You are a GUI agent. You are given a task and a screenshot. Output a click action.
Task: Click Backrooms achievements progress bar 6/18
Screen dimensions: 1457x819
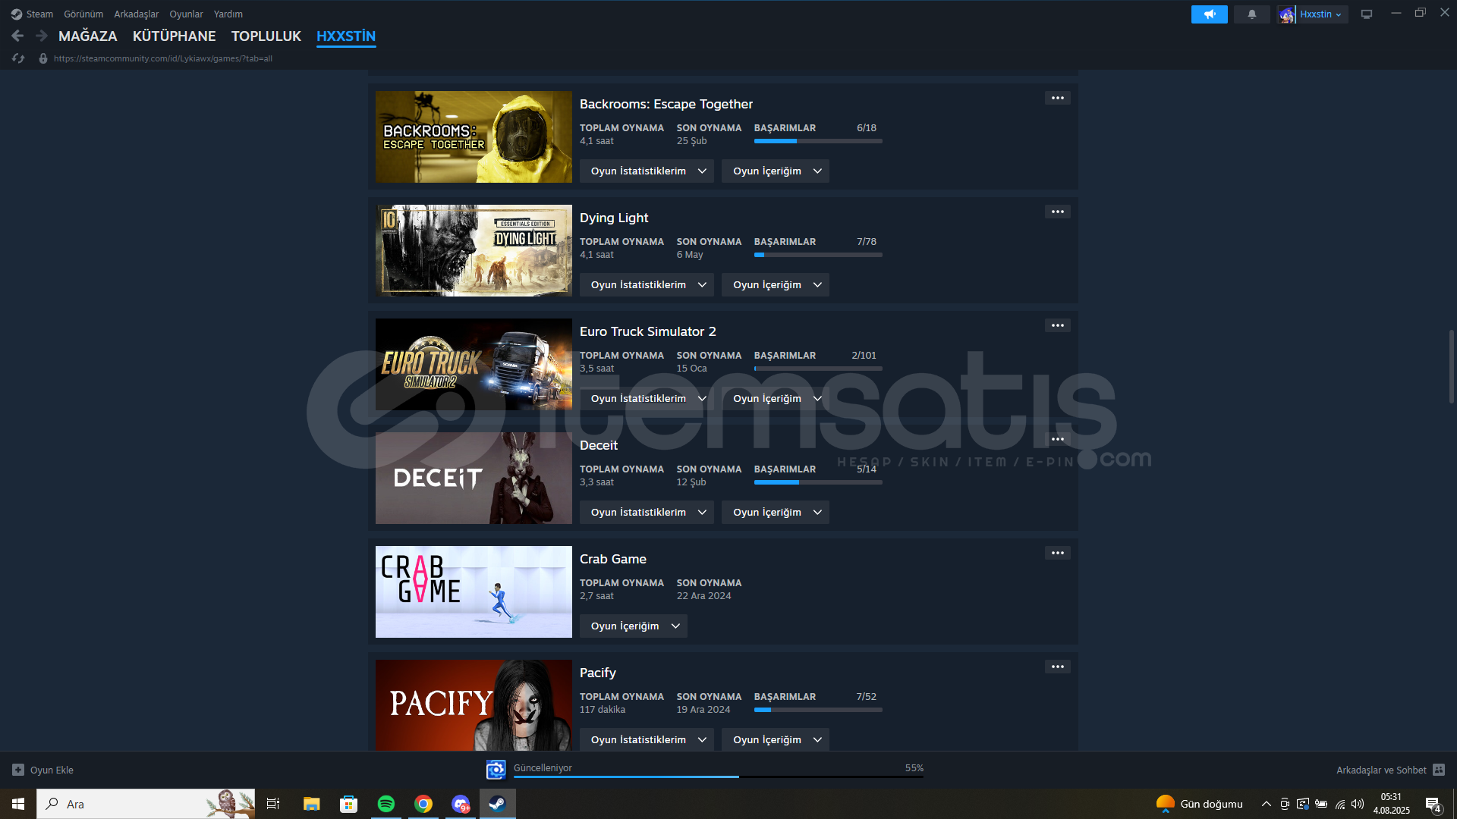[818, 141]
